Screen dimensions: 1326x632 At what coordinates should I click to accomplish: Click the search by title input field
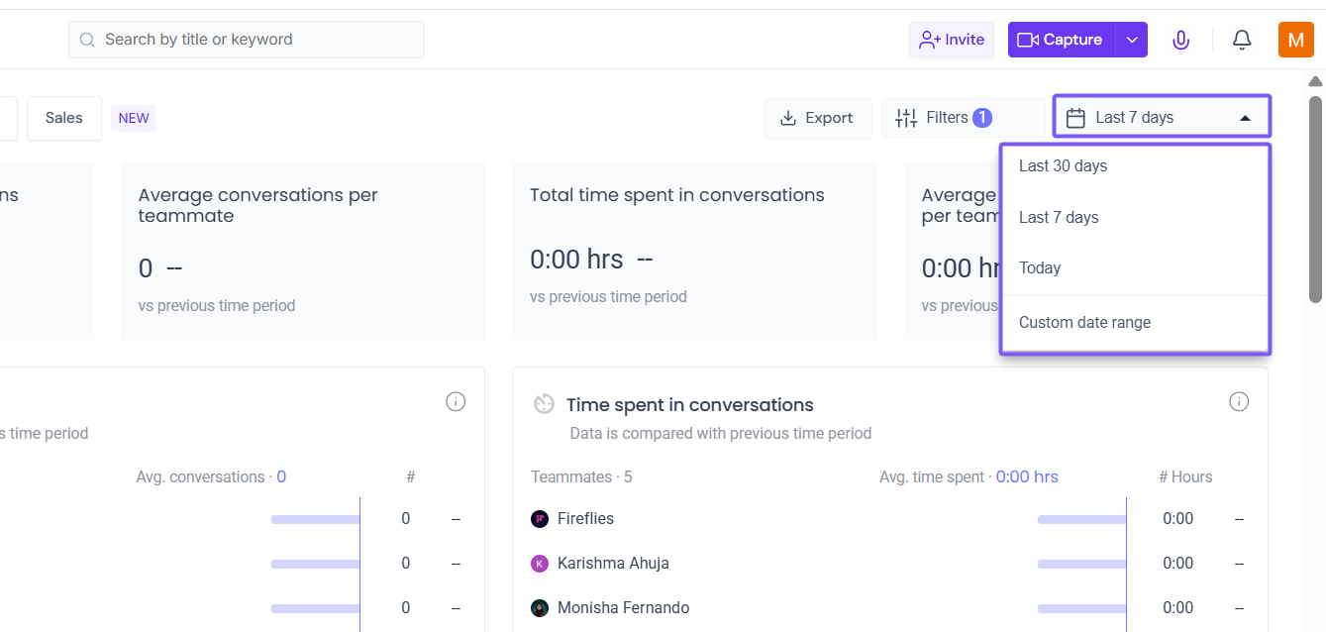click(x=257, y=40)
